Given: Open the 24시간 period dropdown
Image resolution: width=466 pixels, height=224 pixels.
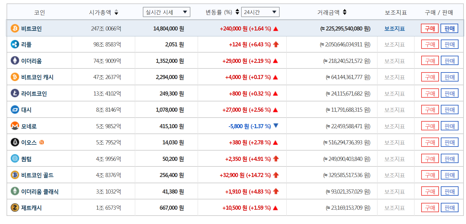Looking at the screenshot, I should (260, 12).
